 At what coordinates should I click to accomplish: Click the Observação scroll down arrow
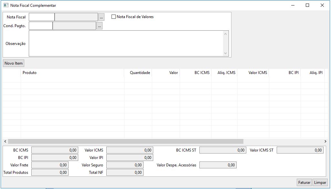click(x=225, y=53)
